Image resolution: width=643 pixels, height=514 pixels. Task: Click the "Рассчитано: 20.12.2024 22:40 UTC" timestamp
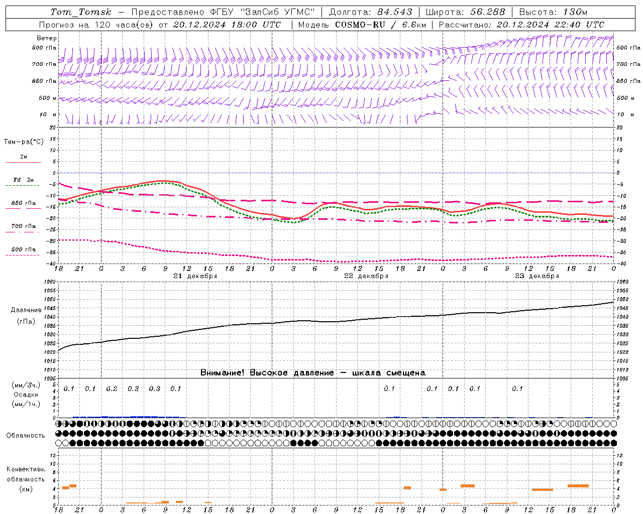(x=521, y=25)
